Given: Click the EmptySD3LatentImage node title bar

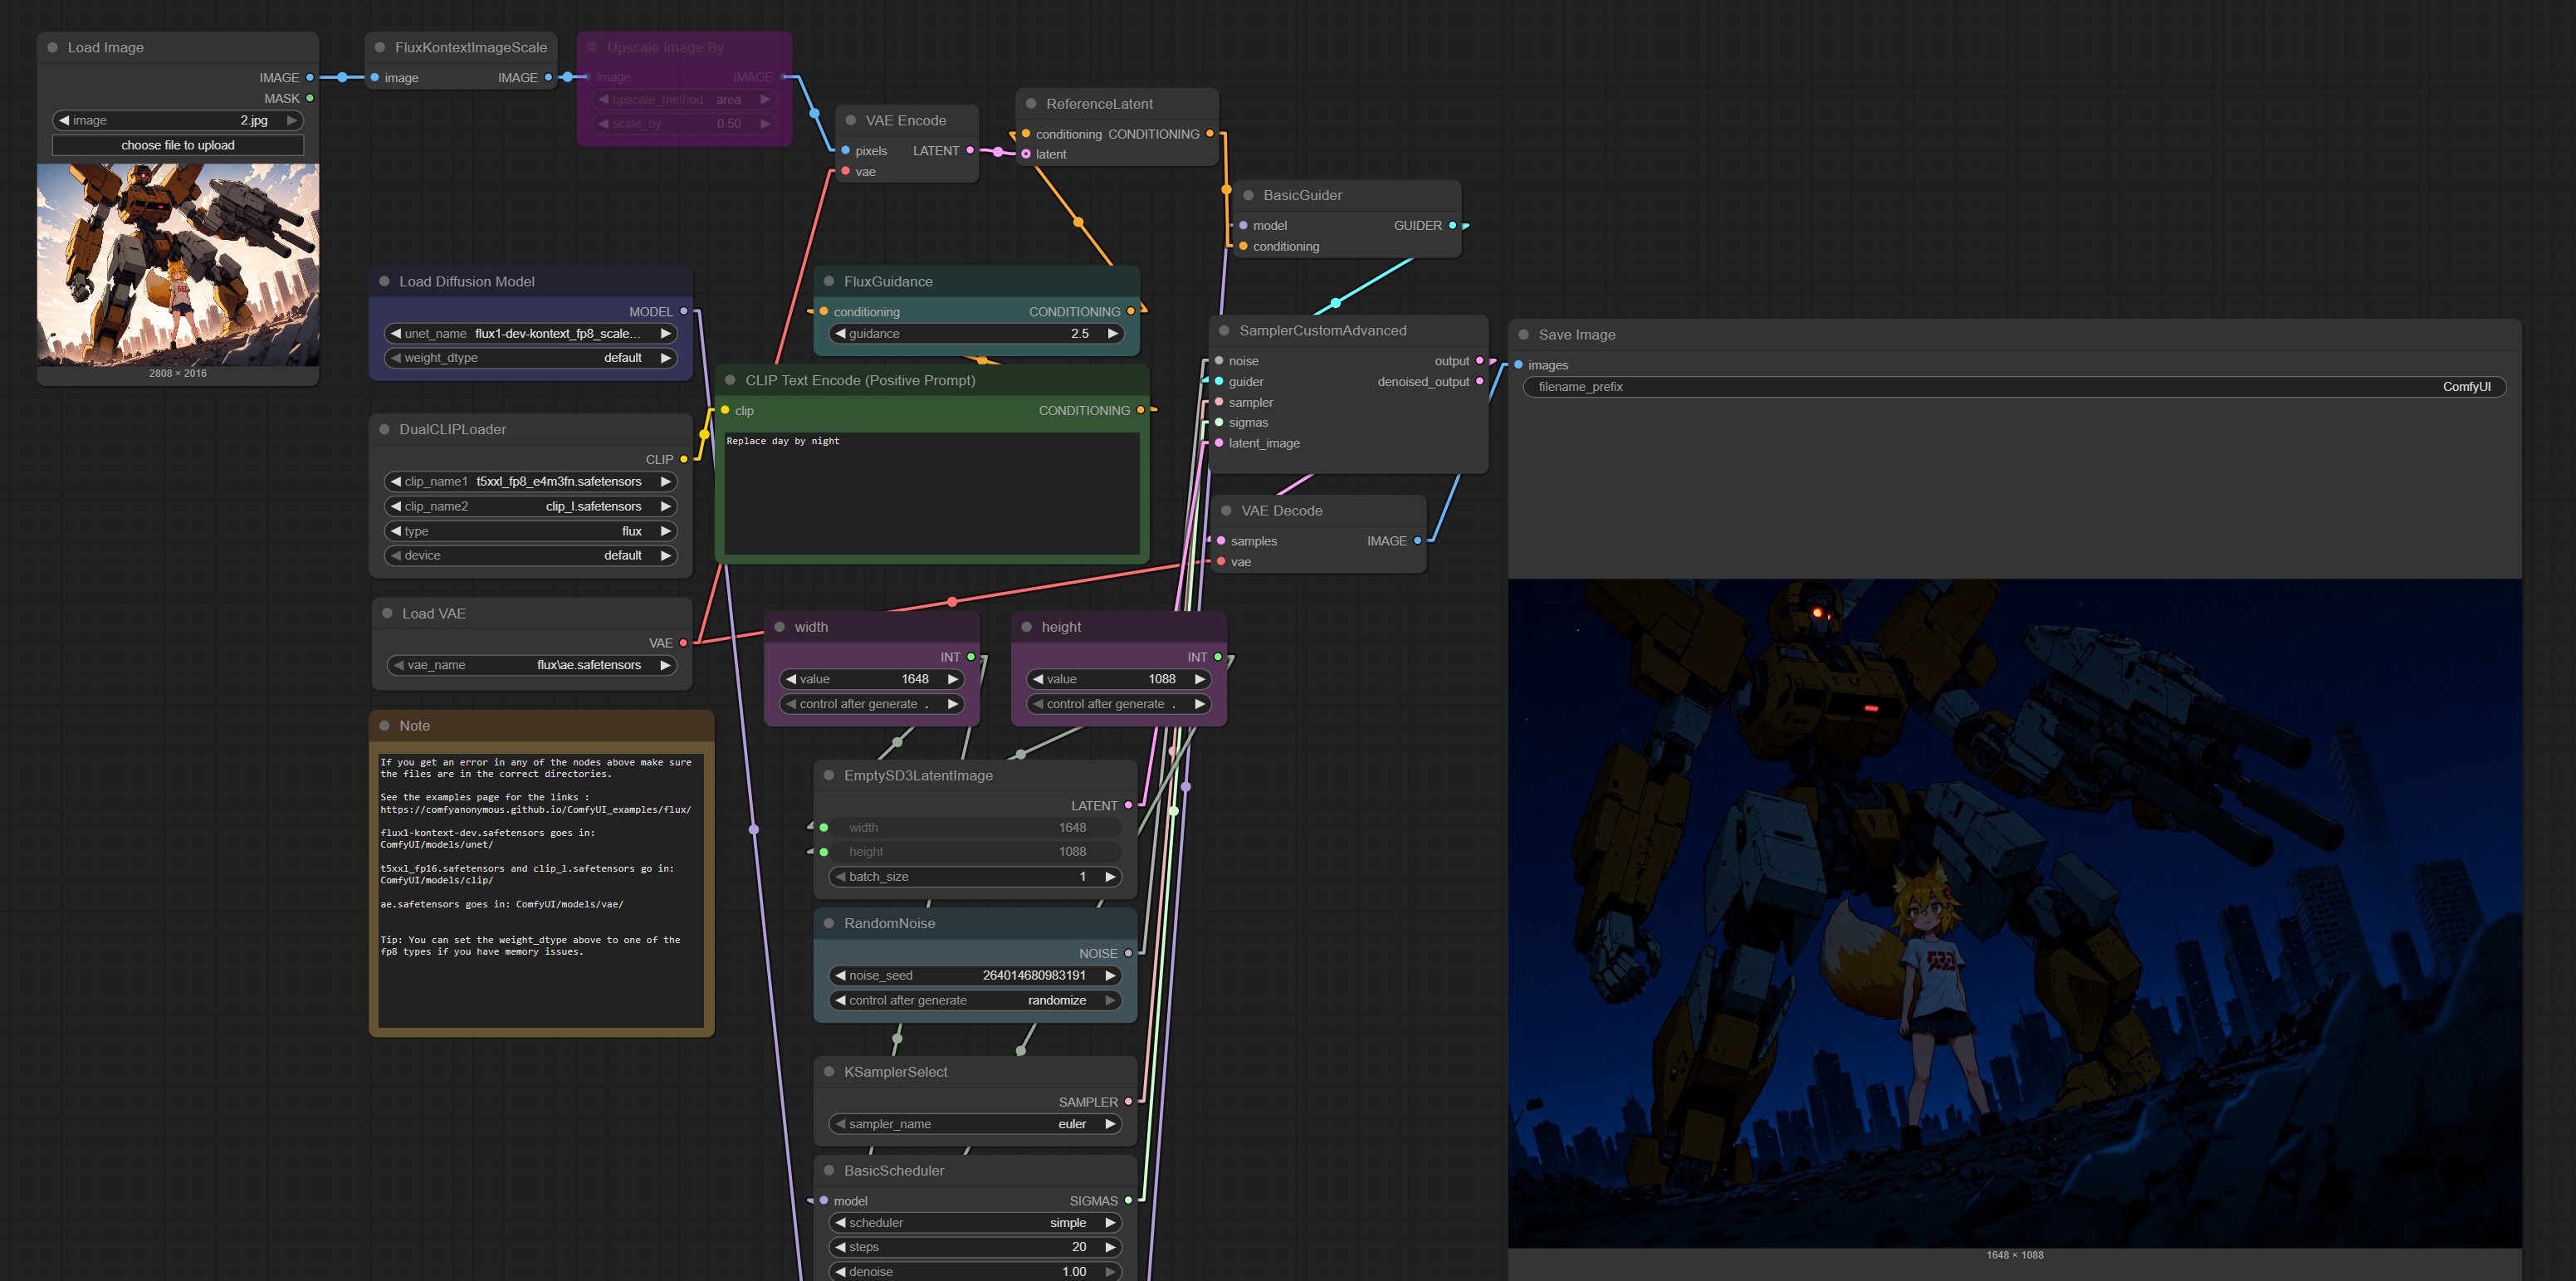Looking at the screenshot, I should click(917, 775).
